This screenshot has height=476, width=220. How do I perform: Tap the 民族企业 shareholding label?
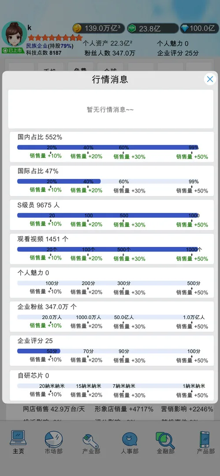49,46
